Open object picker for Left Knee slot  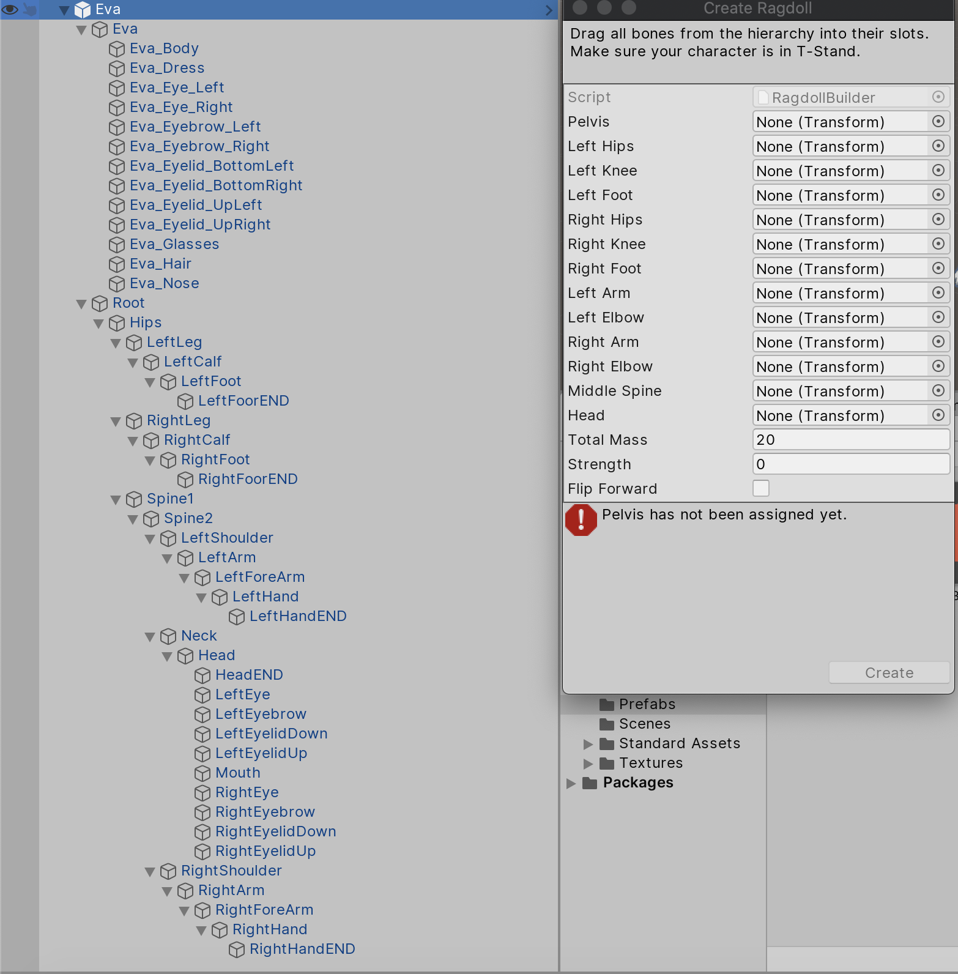point(938,170)
